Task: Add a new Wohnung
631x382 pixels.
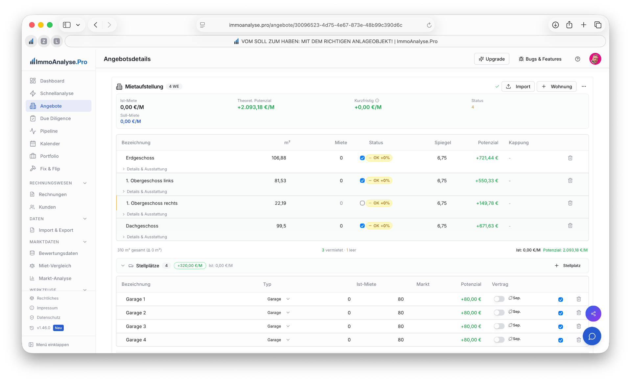Action: [556, 86]
